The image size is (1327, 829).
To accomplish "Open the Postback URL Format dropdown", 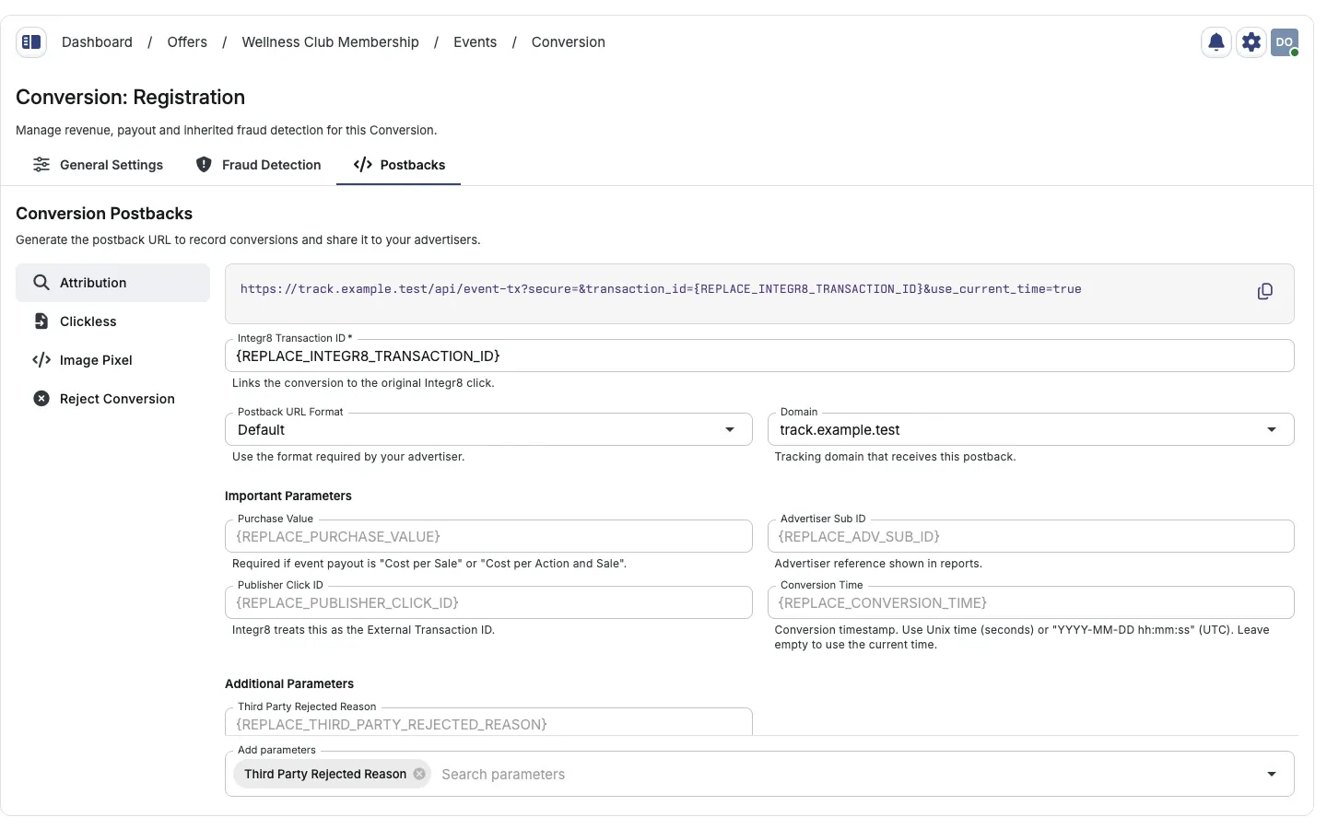I will click(488, 430).
